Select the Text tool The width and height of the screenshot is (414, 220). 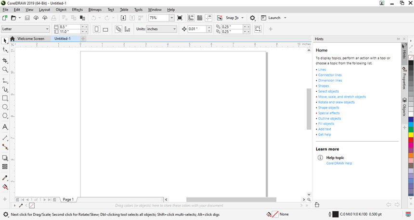click(x=5, y=127)
